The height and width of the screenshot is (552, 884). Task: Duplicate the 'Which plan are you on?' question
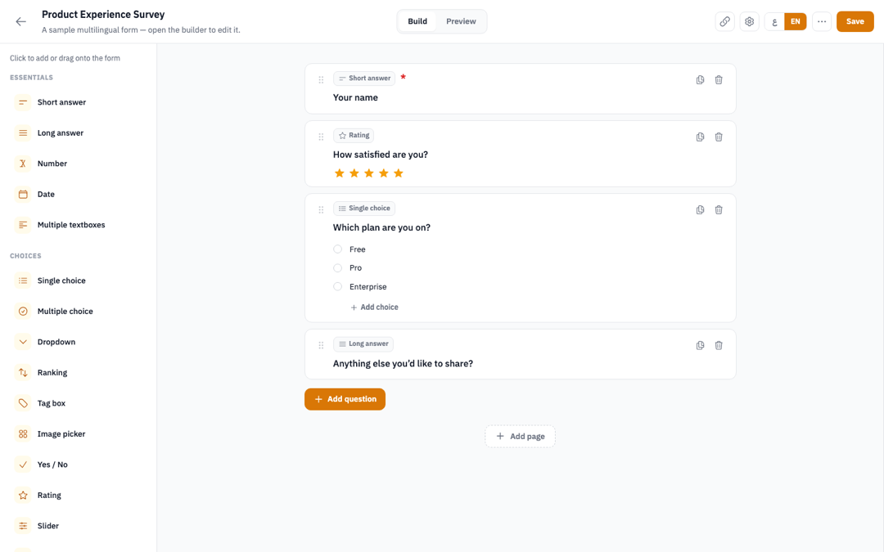(700, 210)
